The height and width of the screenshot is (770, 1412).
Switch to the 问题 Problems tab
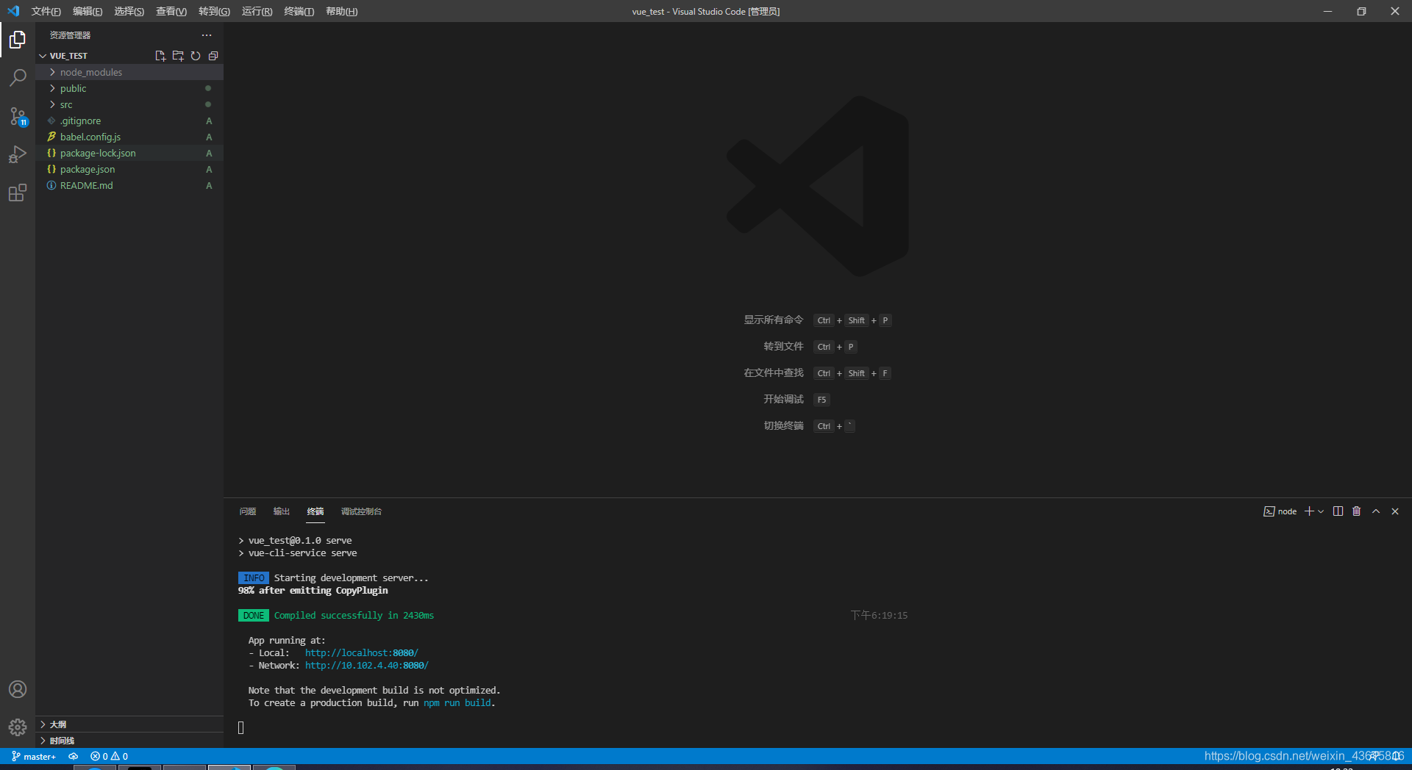[248, 511]
